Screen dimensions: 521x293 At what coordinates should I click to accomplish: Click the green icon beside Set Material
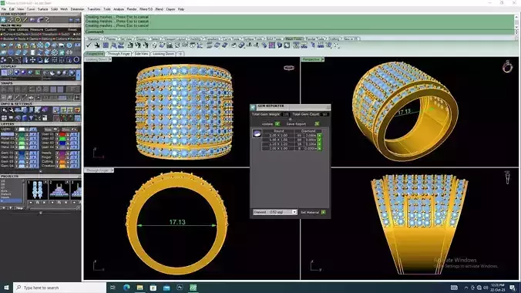pyautogui.click(x=323, y=212)
